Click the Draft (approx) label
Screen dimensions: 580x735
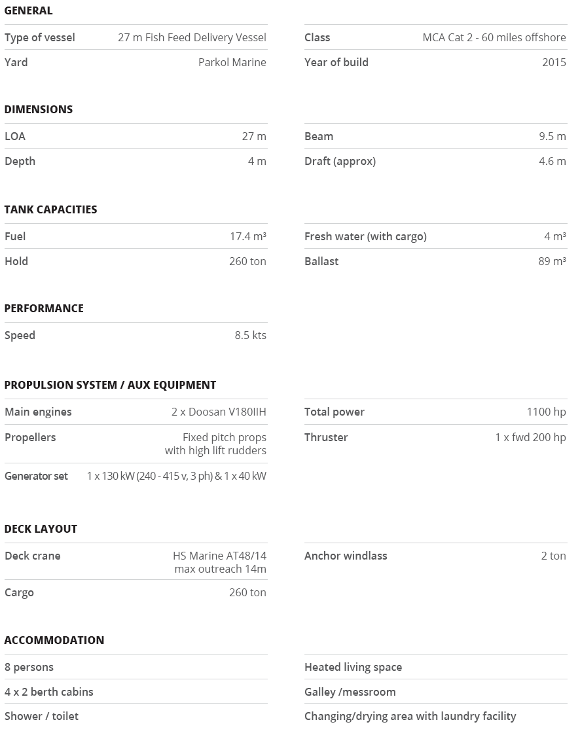coord(340,161)
